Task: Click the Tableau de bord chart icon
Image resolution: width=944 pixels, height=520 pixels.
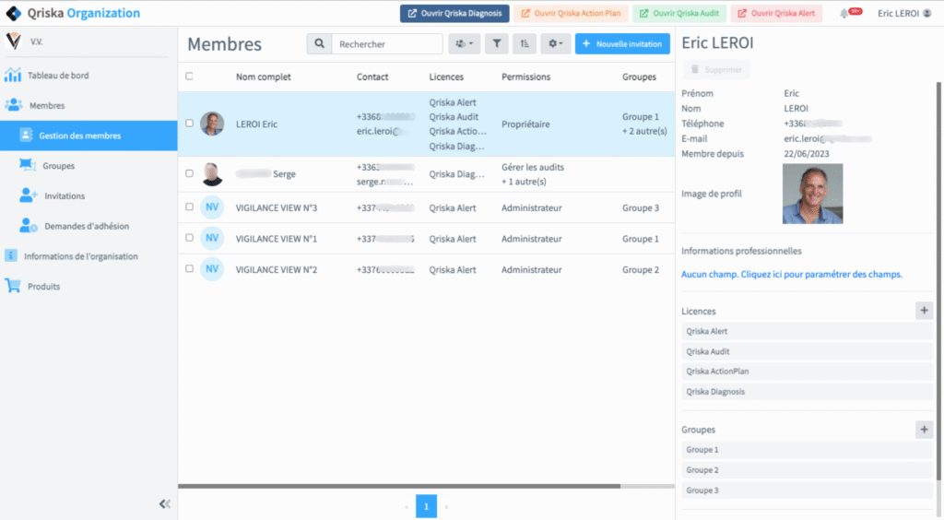Action: point(13,76)
